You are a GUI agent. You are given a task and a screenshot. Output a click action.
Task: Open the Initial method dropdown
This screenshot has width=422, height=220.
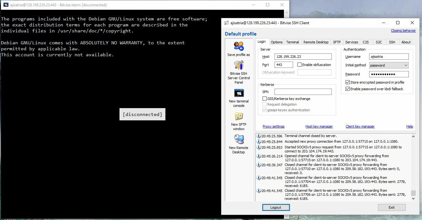click(389, 65)
